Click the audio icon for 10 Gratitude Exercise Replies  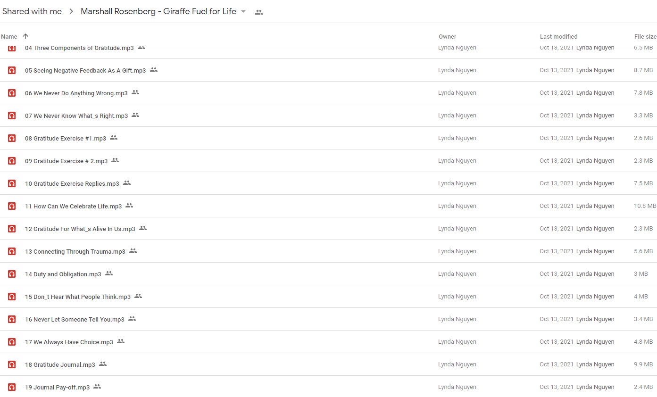(x=12, y=183)
